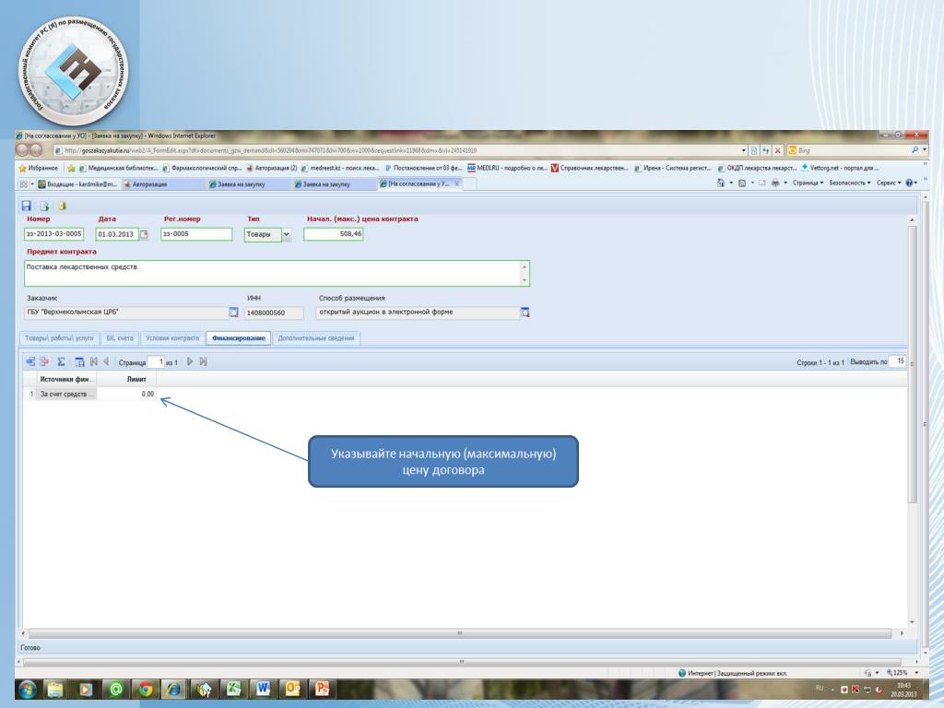The height and width of the screenshot is (708, 944).
Task: Click the browser Forward button
Action: point(36,150)
